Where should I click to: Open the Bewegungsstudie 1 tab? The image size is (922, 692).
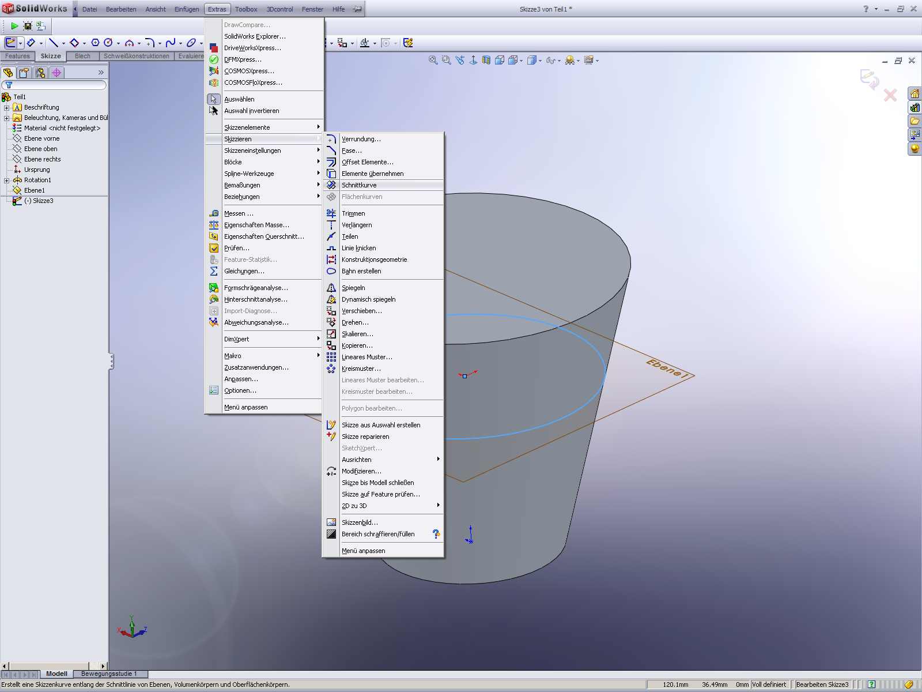click(x=109, y=674)
